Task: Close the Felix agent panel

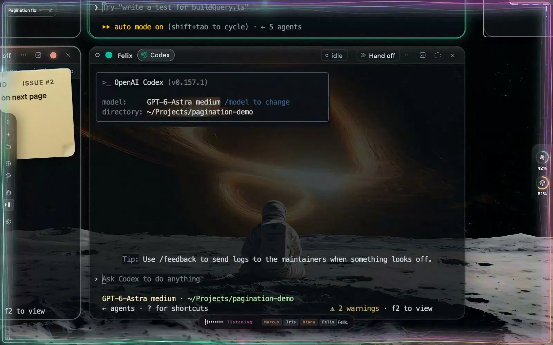Action: (452, 55)
